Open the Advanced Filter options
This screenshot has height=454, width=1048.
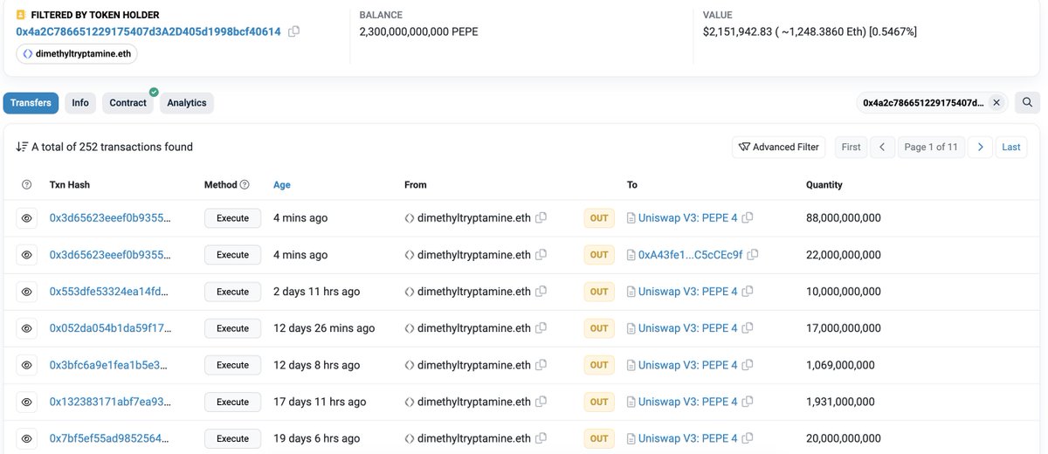779,147
